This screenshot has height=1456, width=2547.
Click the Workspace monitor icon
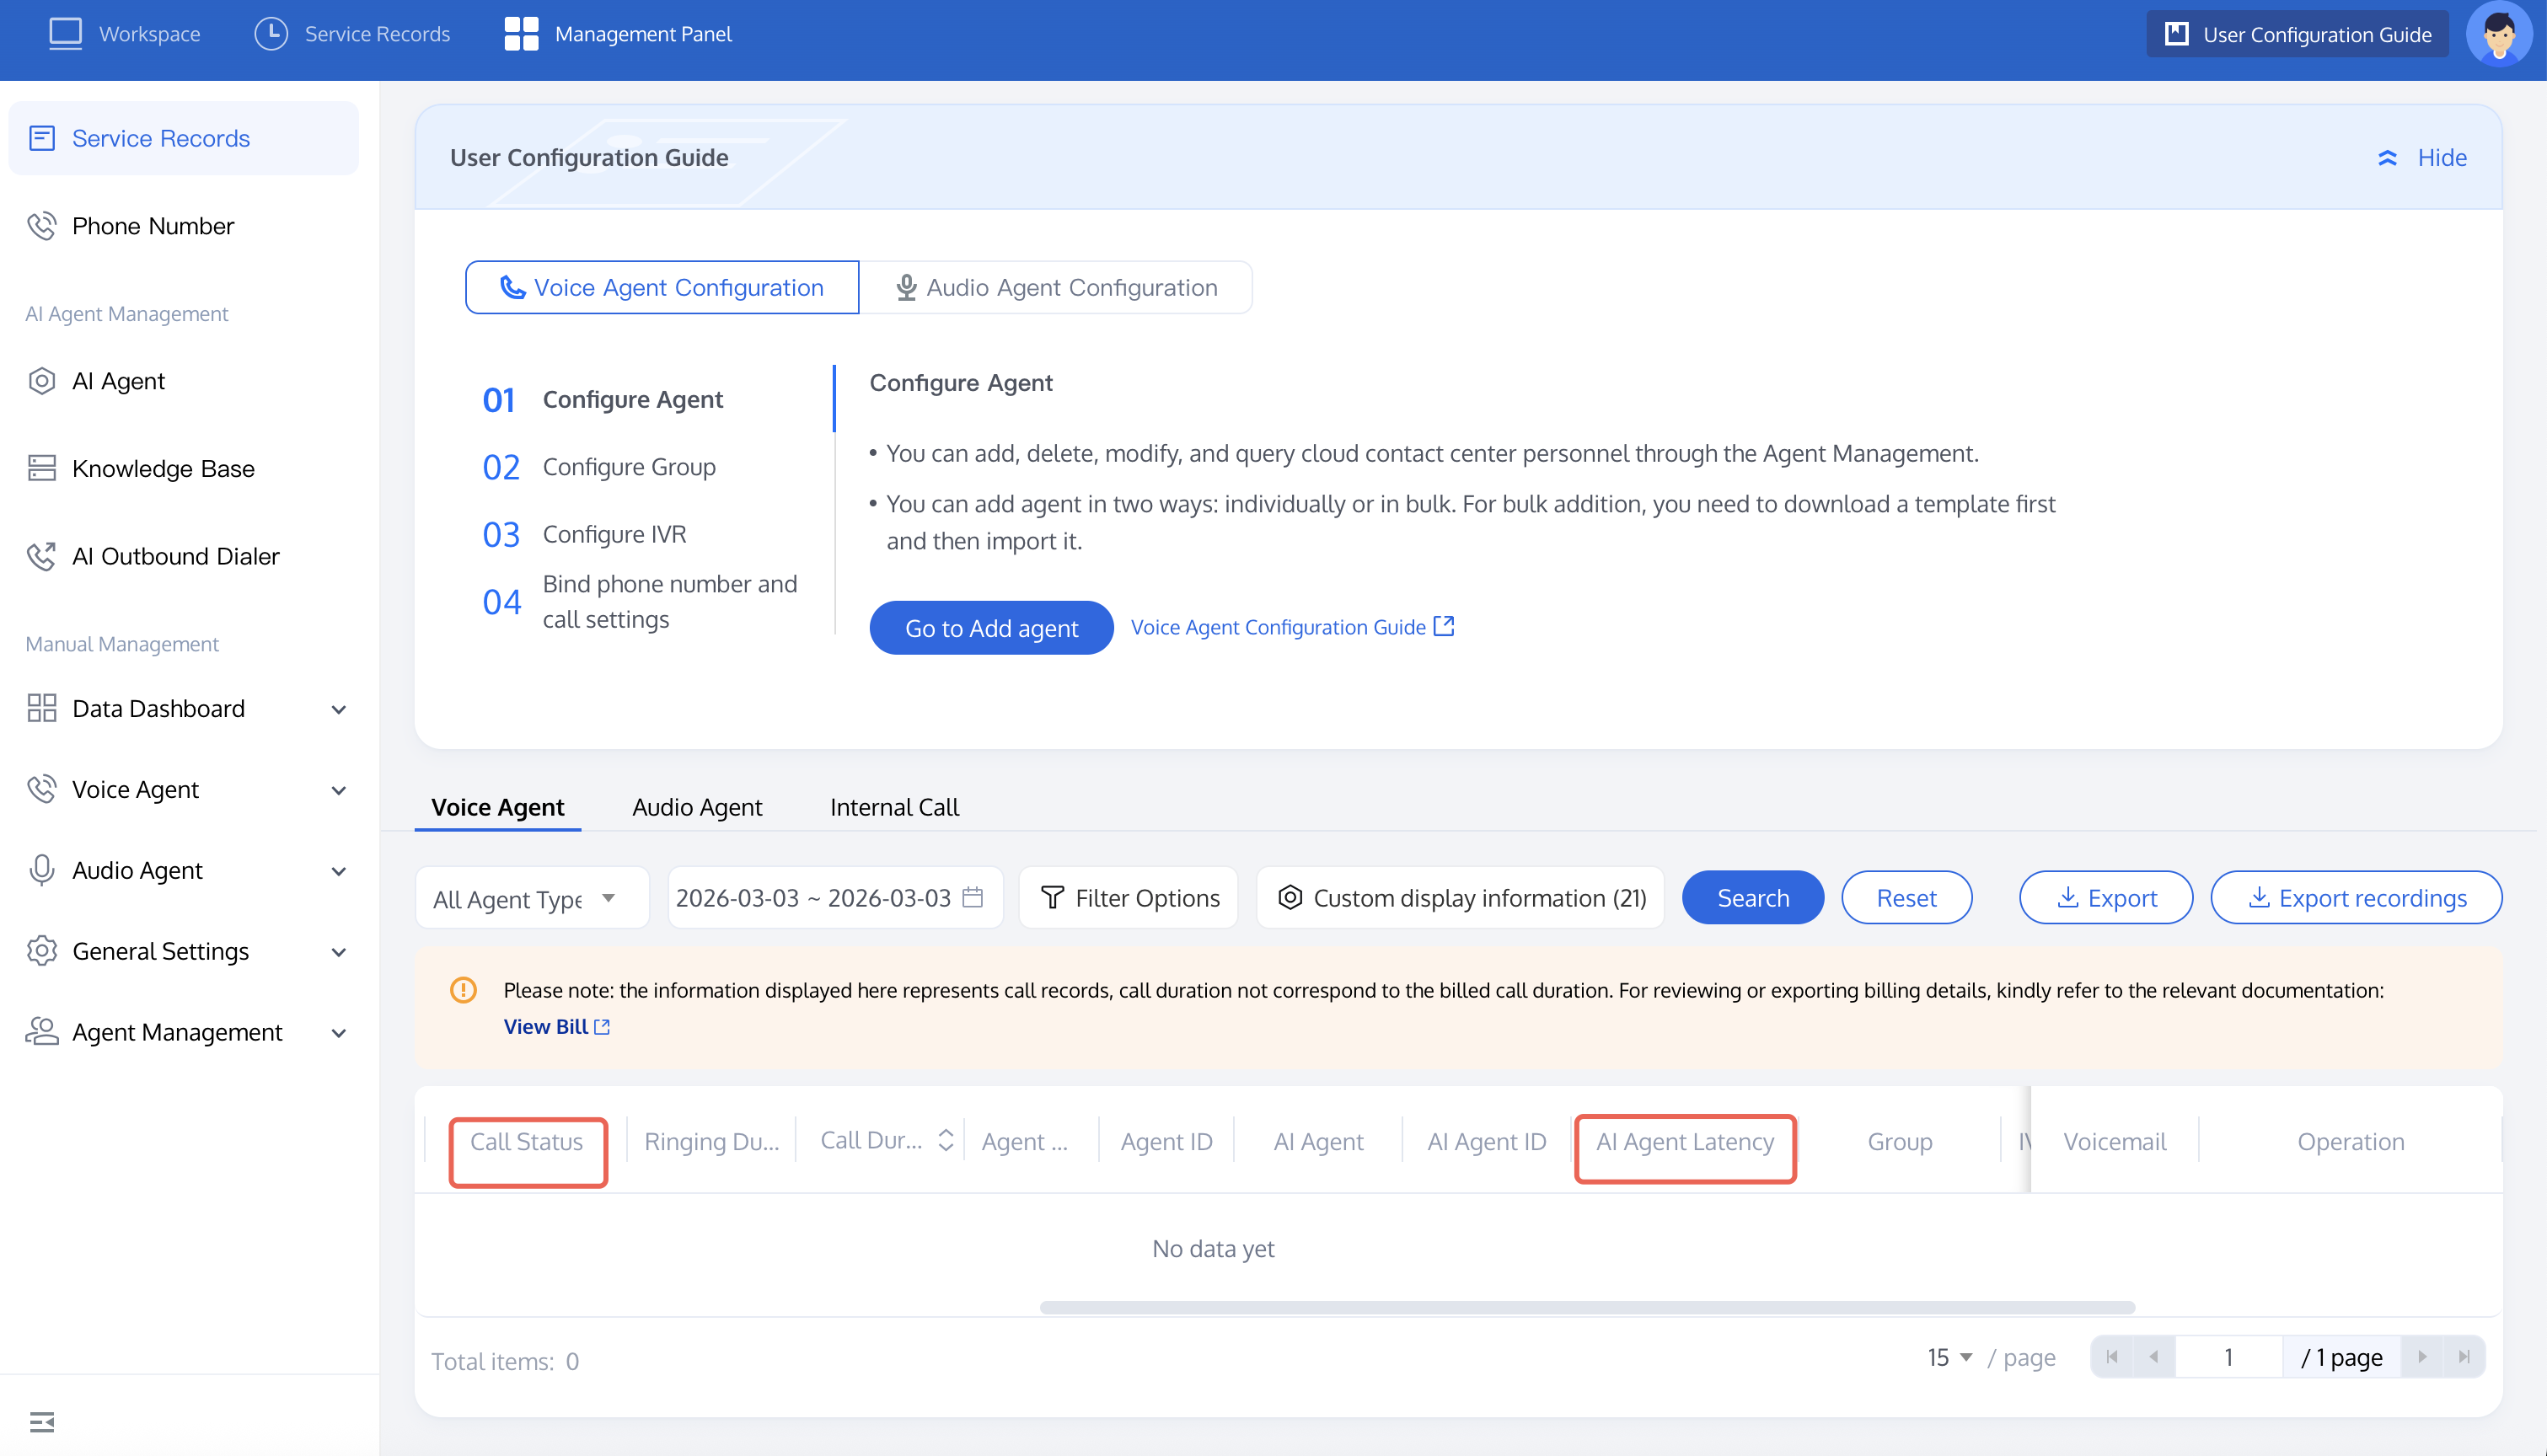(66, 34)
